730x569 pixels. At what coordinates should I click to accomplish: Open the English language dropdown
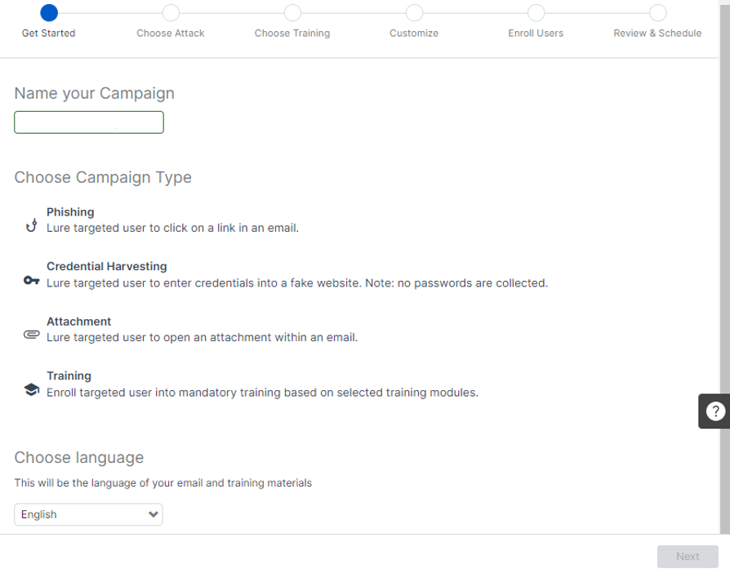[x=88, y=514]
